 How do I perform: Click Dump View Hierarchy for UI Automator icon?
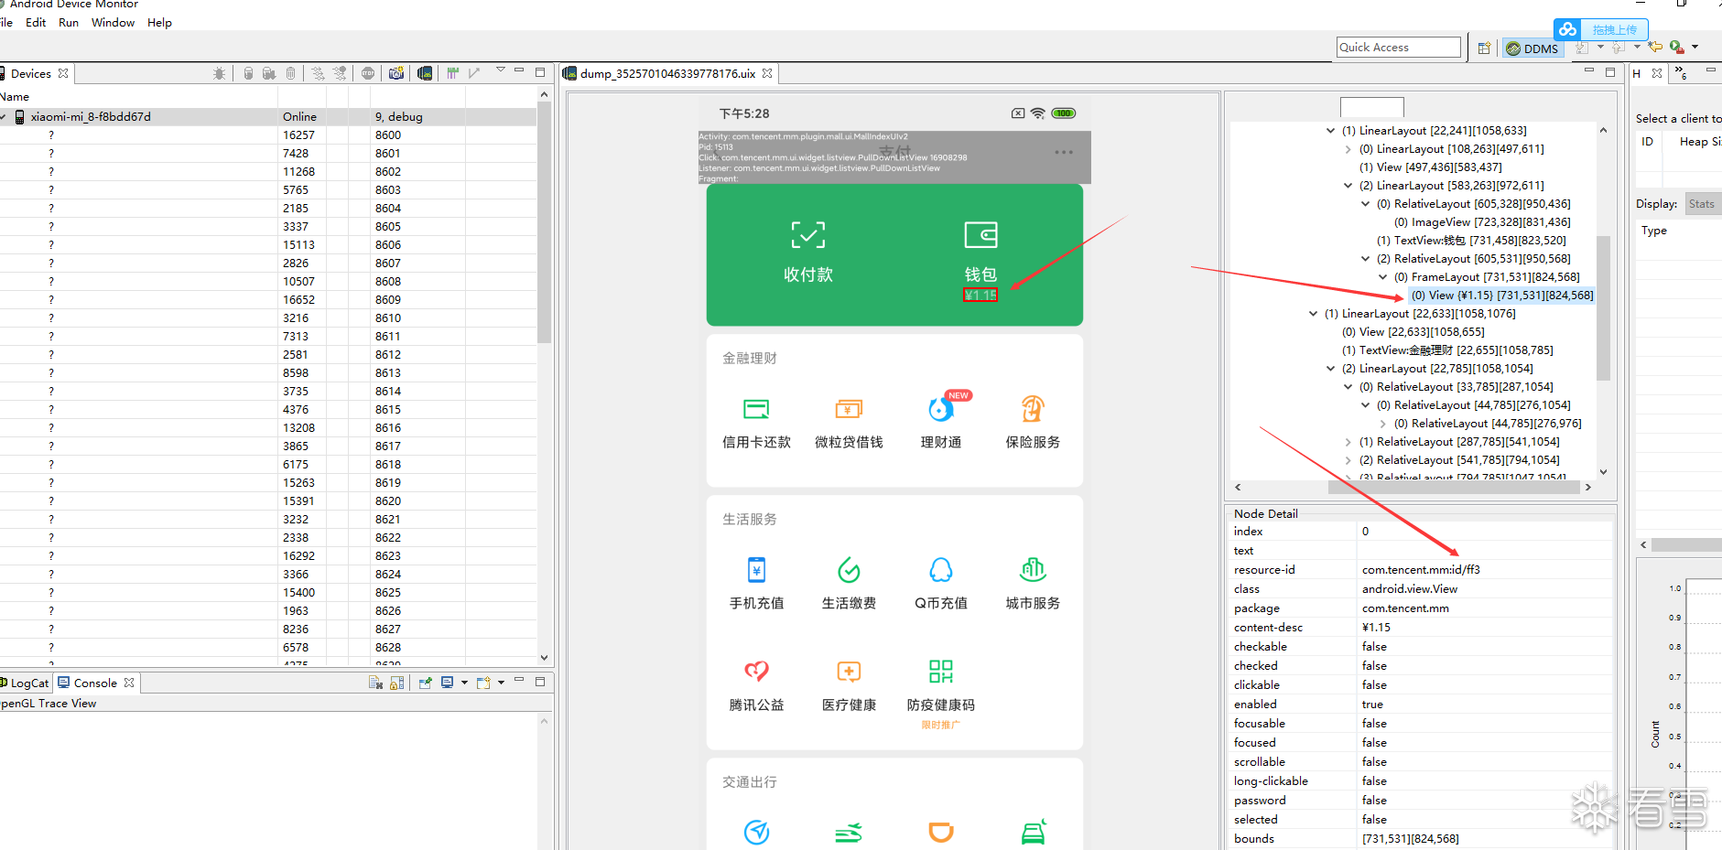point(425,73)
